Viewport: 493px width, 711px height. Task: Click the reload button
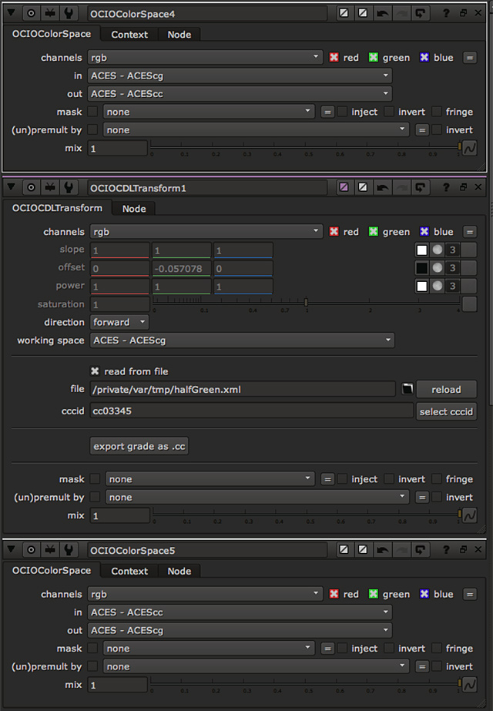[446, 389]
